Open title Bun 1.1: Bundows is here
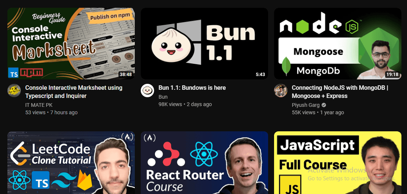 point(192,88)
